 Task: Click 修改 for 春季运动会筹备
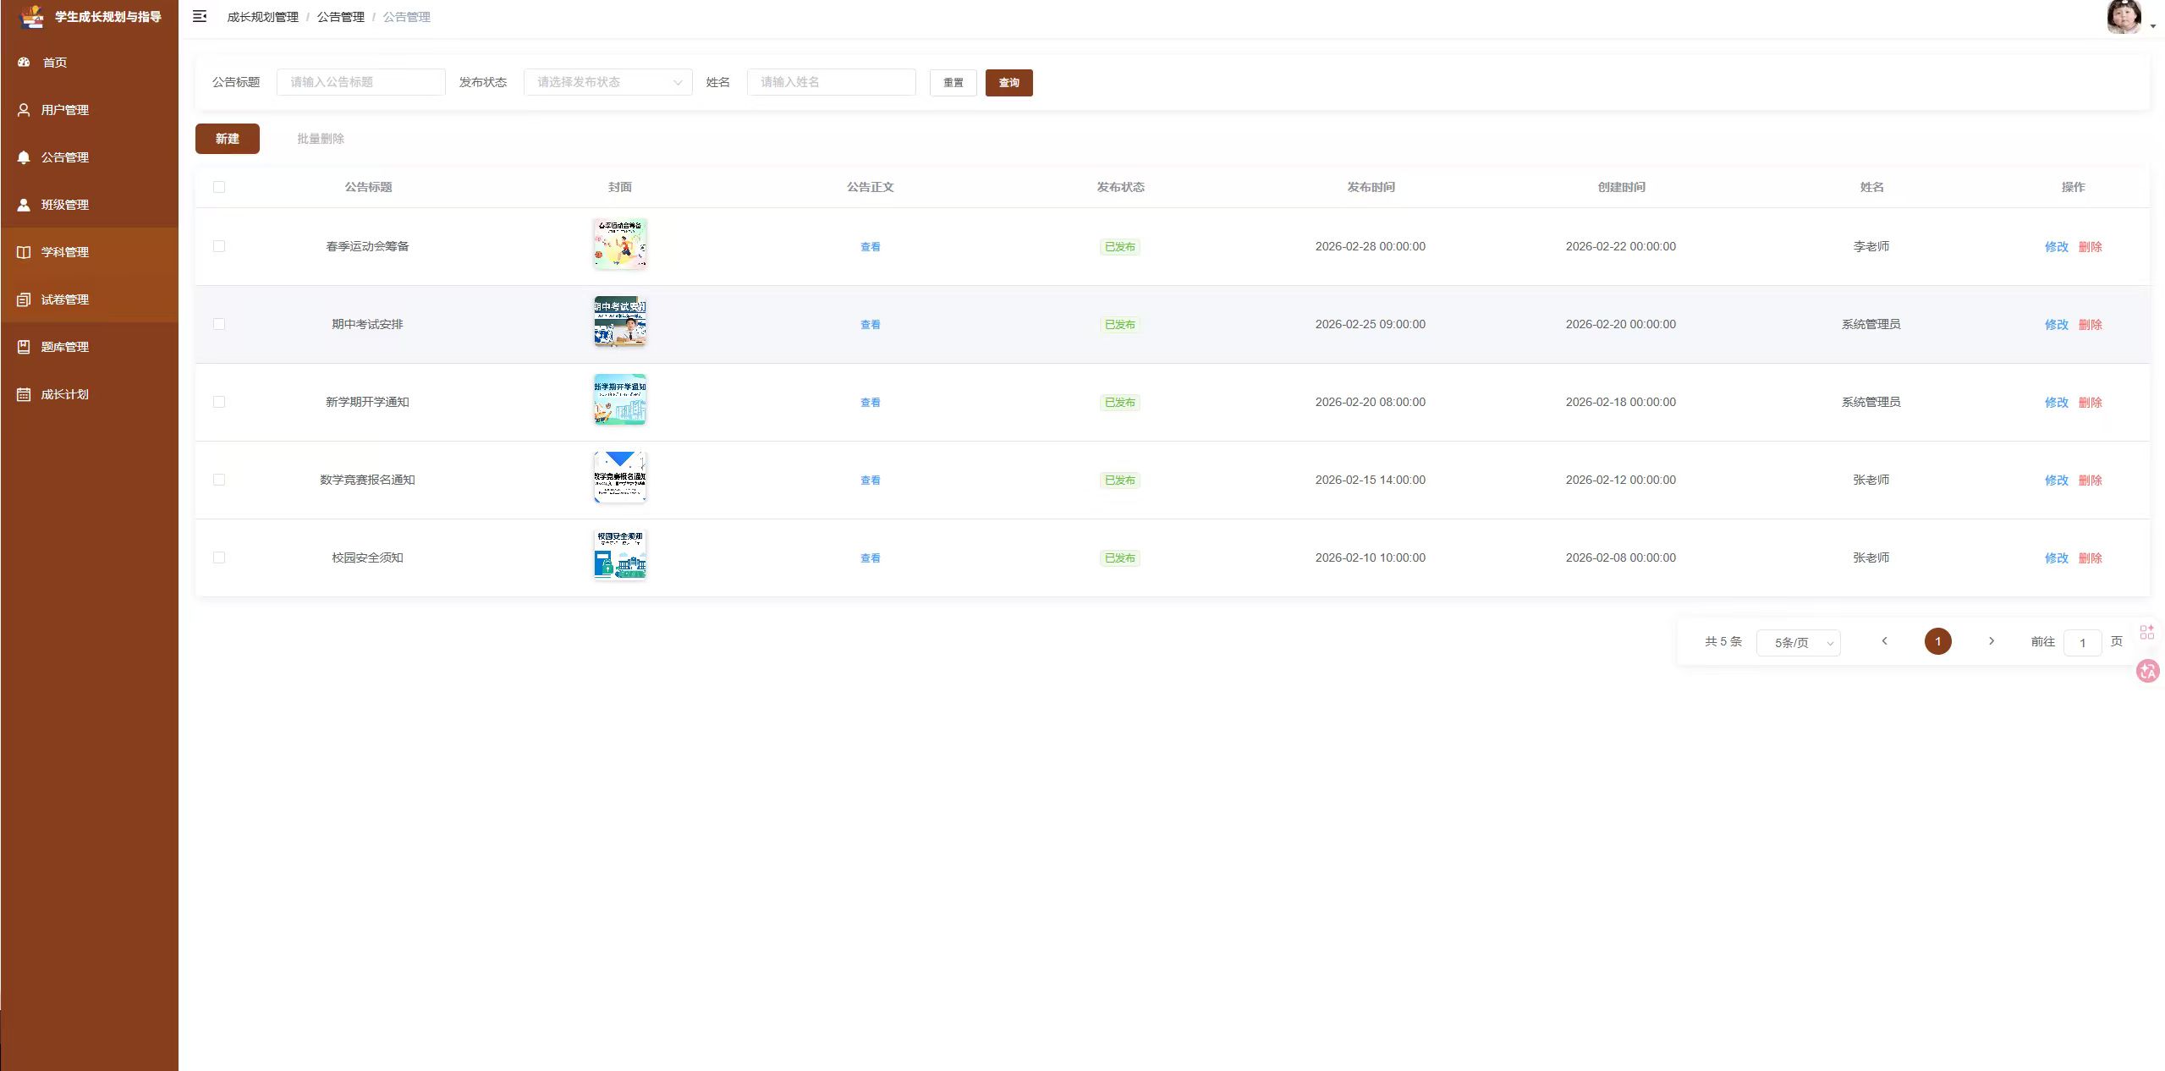click(x=2057, y=247)
